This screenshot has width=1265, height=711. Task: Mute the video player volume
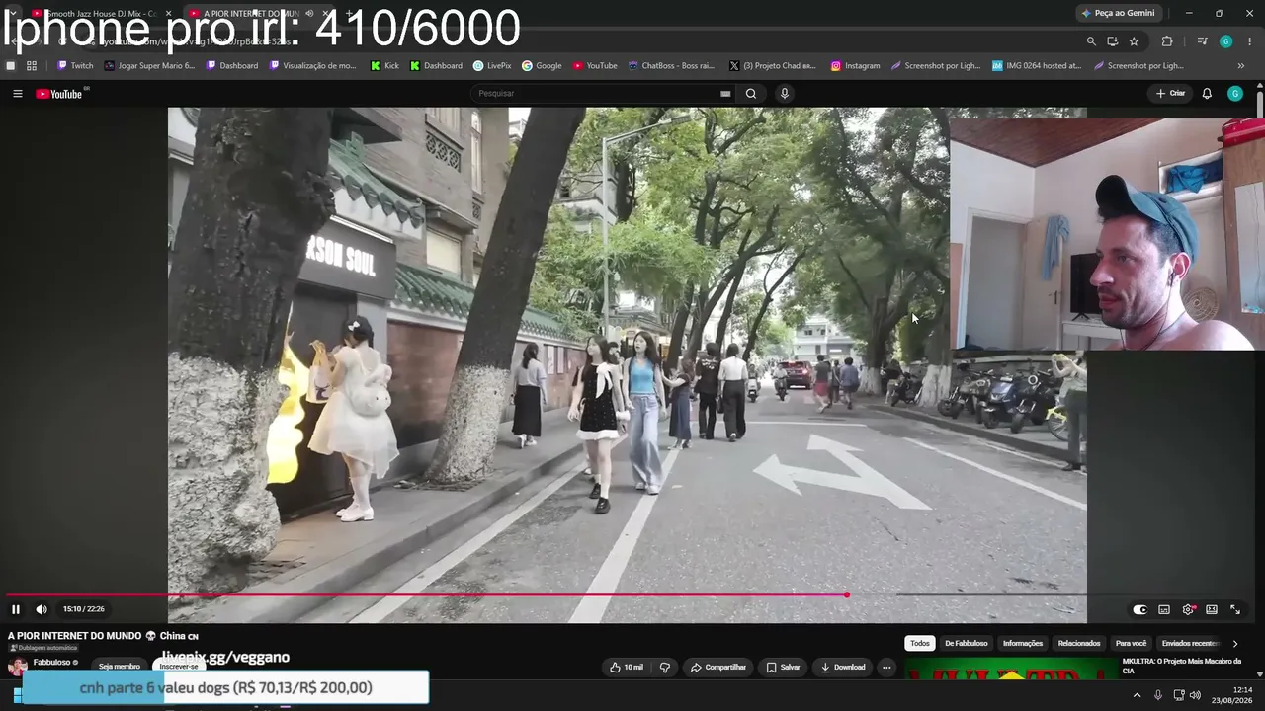coord(42,609)
